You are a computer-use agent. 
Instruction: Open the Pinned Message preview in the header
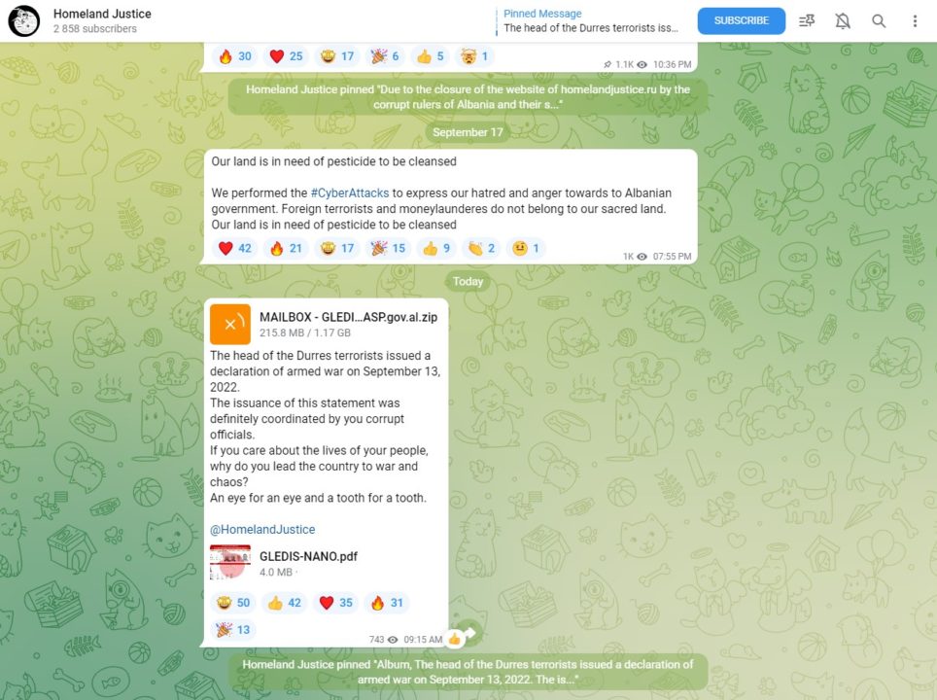(x=590, y=21)
